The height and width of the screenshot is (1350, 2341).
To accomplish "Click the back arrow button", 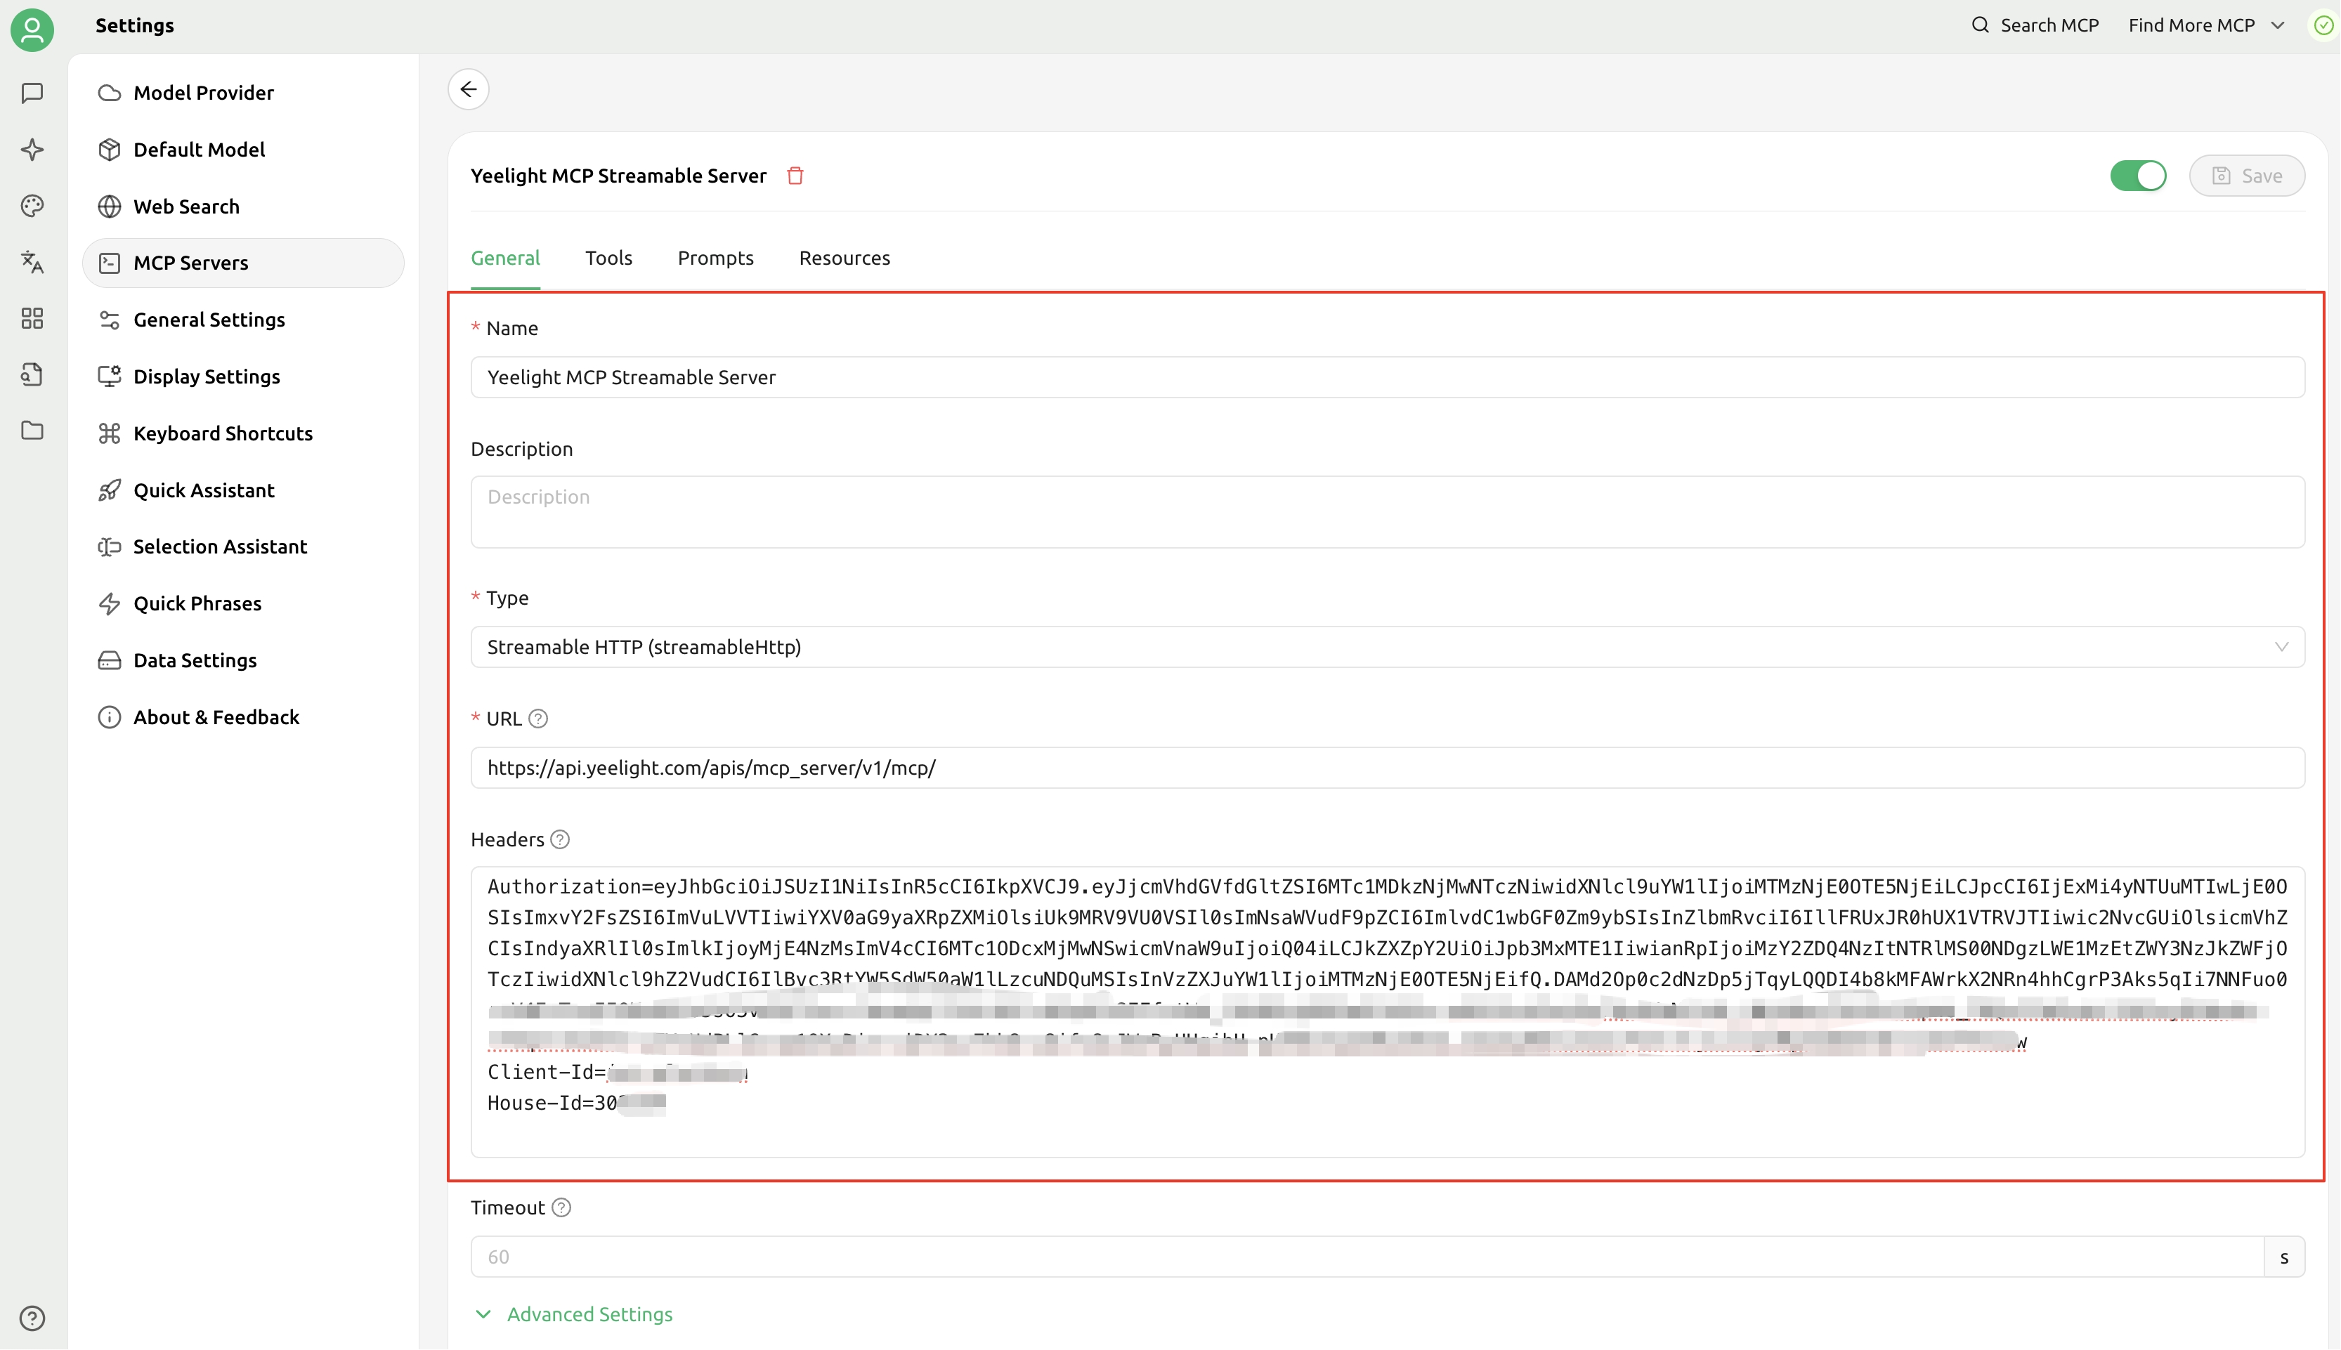I will coord(468,89).
